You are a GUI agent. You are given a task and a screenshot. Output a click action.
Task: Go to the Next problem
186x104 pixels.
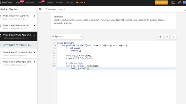(x=62, y=9)
